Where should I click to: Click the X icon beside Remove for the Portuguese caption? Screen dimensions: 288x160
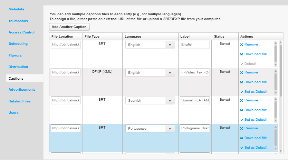[x=241, y=128]
